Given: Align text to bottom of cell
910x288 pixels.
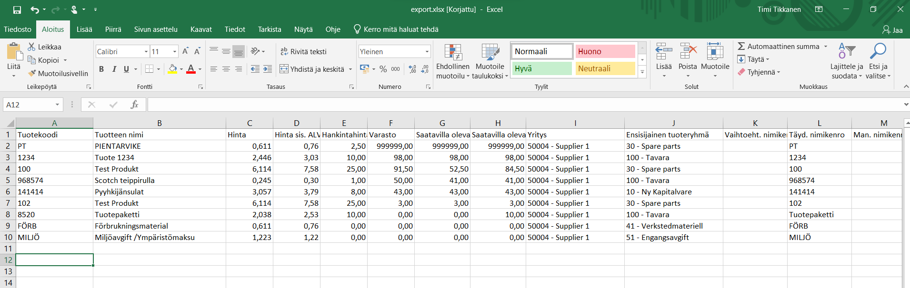Looking at the screenshot, I should click(239, 51).
